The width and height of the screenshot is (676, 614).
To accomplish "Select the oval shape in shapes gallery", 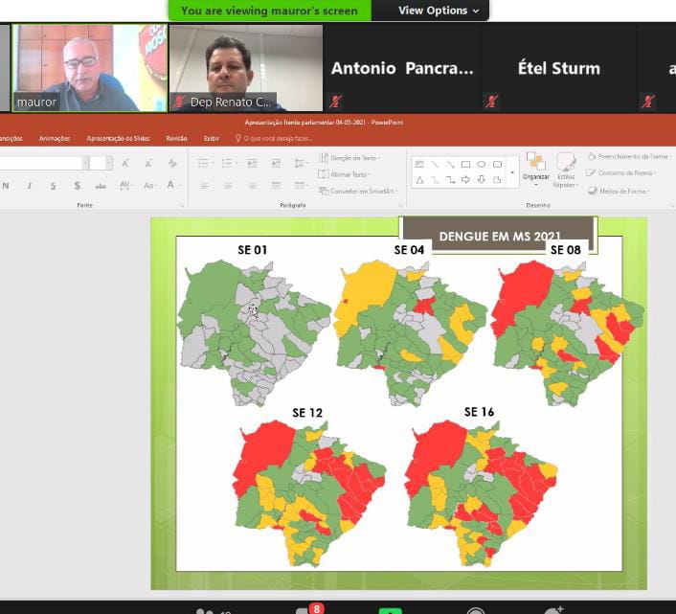I will click(x=482, y=164).
